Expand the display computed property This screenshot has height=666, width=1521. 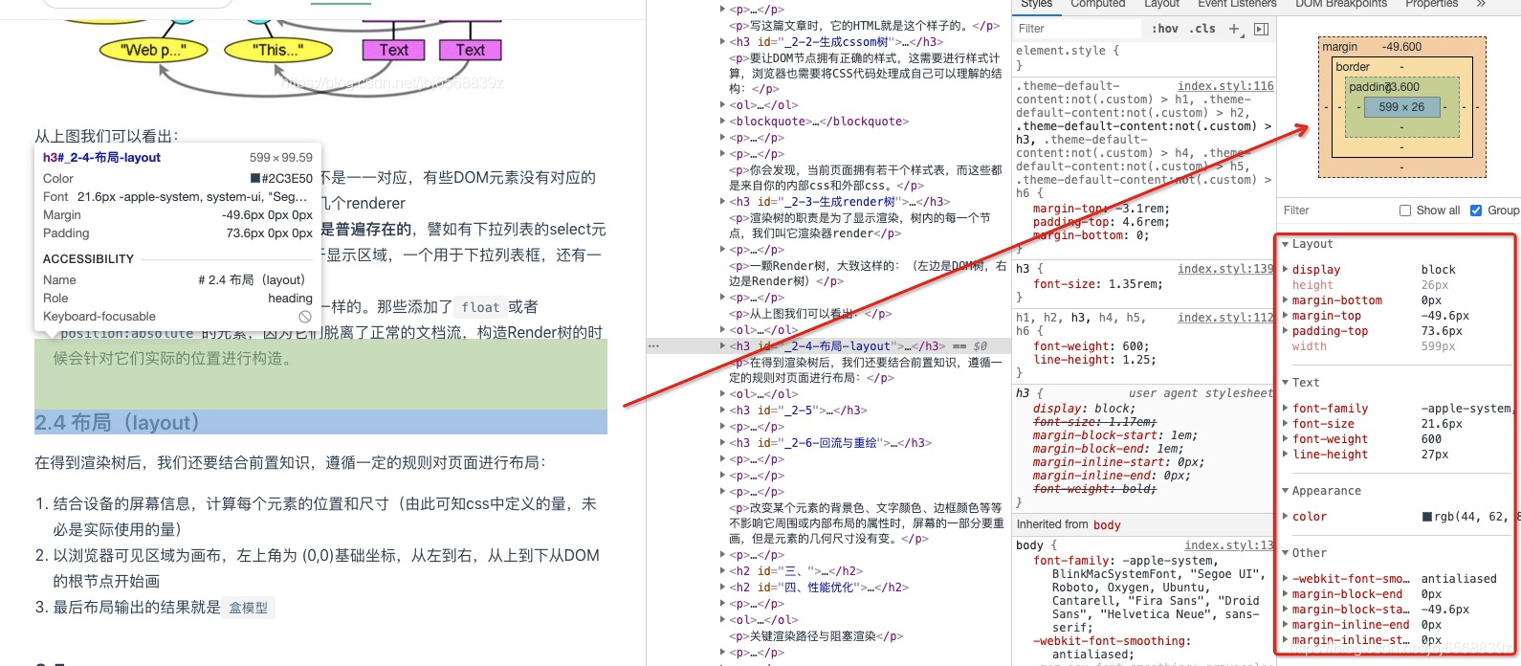pos(1285,270)
